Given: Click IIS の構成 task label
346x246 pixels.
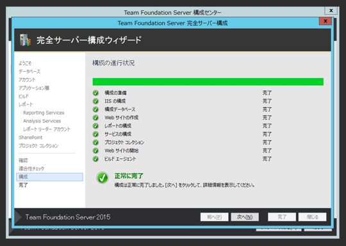Looking at the screenshot, I should (x=115, y=101).
